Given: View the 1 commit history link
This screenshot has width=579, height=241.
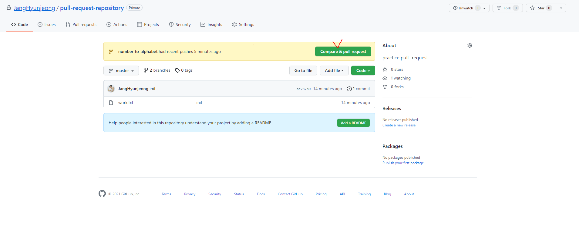Looking at the screenshot, I should pos(359,89).
